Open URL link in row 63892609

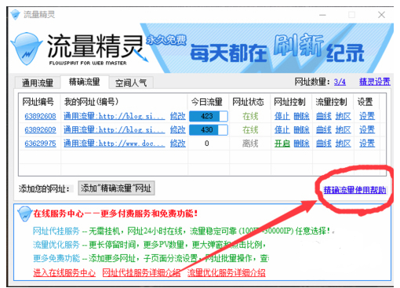115,129
